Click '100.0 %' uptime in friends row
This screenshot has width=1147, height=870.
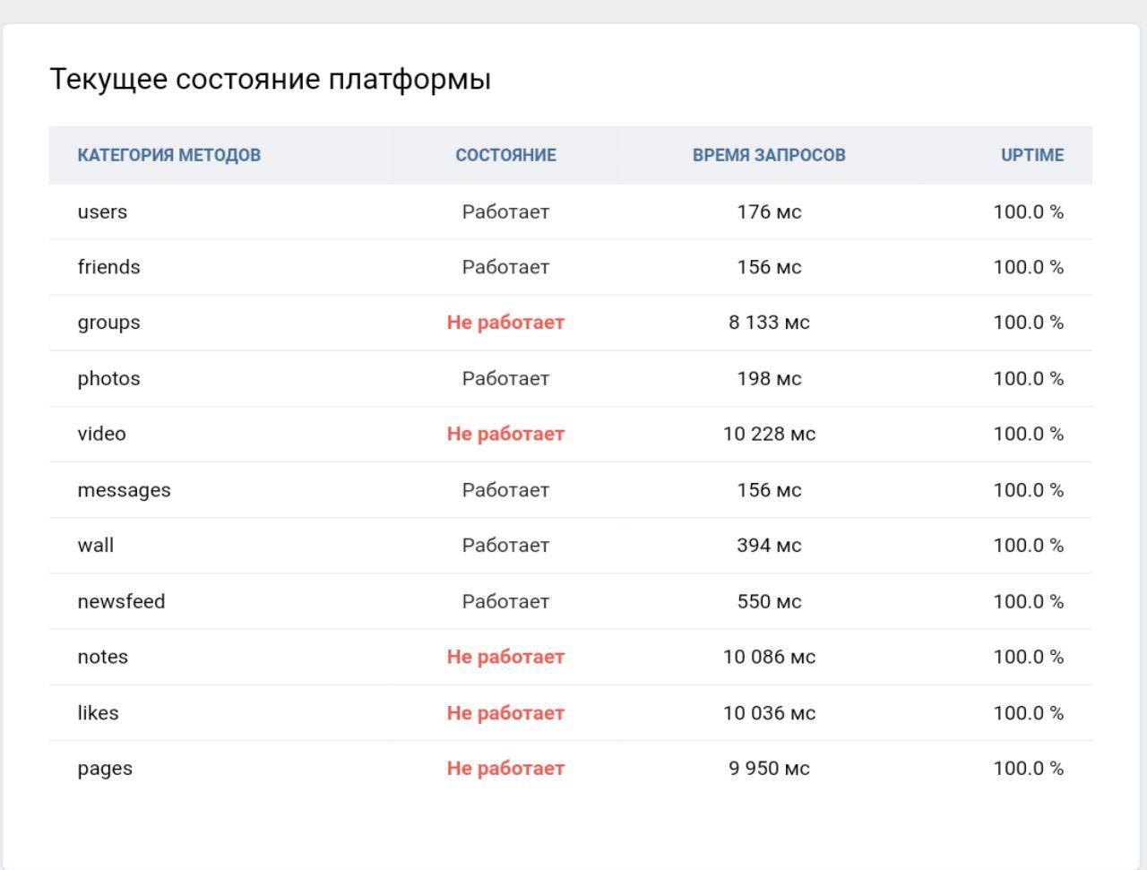tap(1029, 267)
